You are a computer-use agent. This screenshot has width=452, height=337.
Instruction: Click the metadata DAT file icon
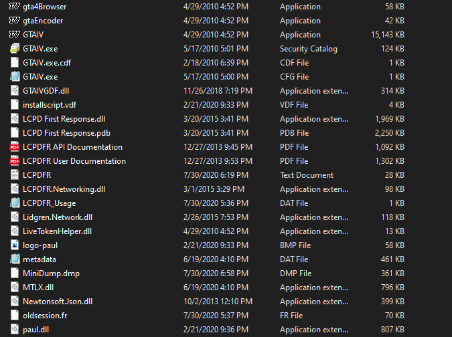tap(15, 259)
